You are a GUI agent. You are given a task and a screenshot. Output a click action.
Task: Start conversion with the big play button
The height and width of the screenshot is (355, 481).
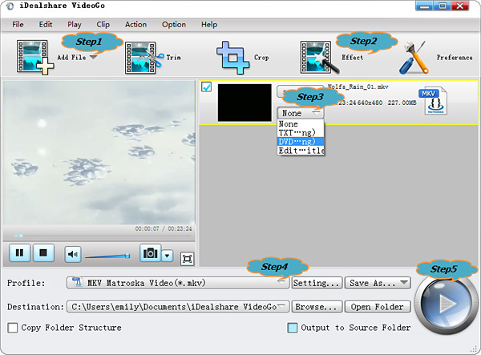coord(447,304)
